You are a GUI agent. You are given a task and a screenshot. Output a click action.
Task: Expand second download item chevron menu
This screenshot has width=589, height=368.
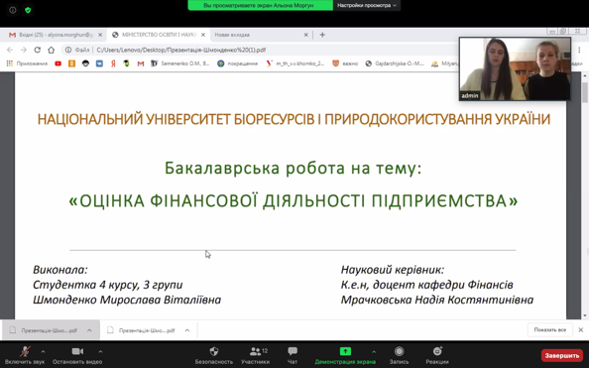coord(187,330)
